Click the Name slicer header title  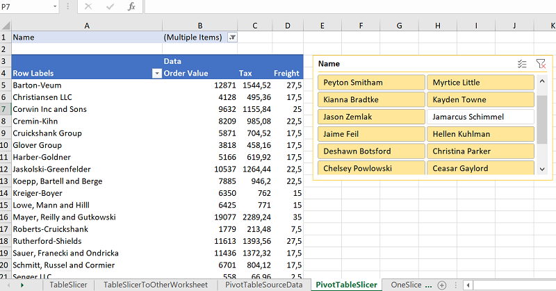click(329, 64)
